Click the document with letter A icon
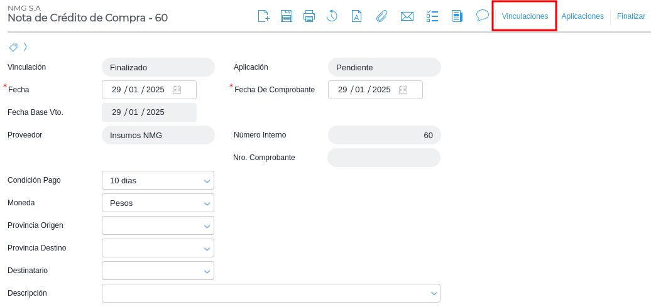Screen dimensions: 651x307 (x=357, y=16)
